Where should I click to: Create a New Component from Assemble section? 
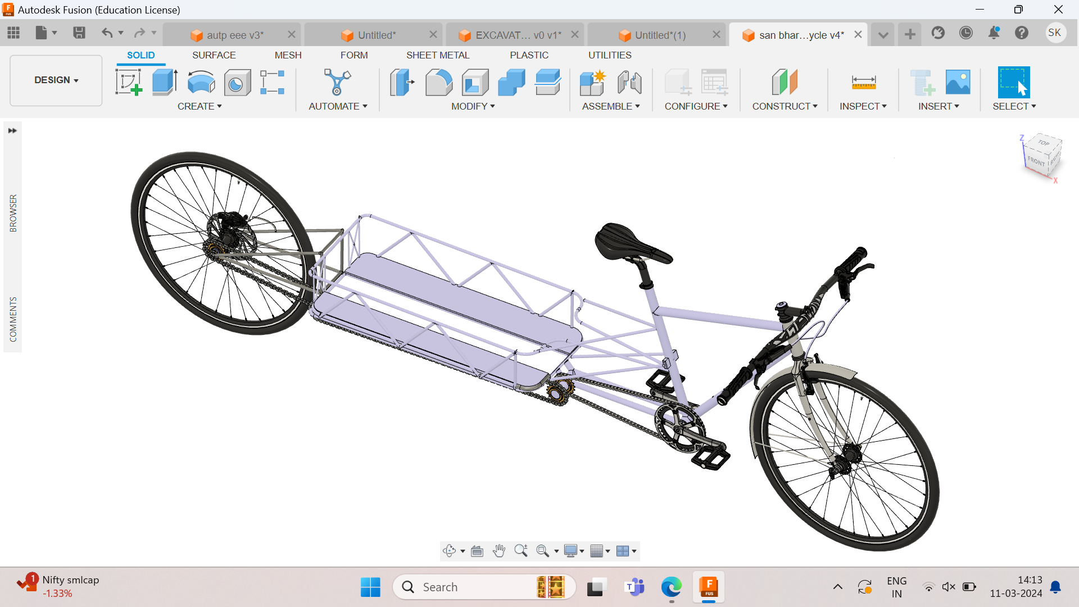coord(592,83)
